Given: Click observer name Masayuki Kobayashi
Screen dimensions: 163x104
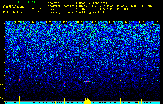Looking at the screenshot, I should coord(93,3).
